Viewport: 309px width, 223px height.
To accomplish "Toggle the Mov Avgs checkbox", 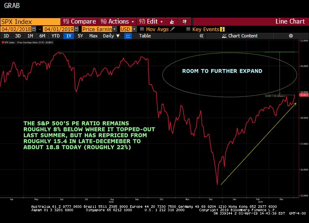I will (x=142, y=29).
